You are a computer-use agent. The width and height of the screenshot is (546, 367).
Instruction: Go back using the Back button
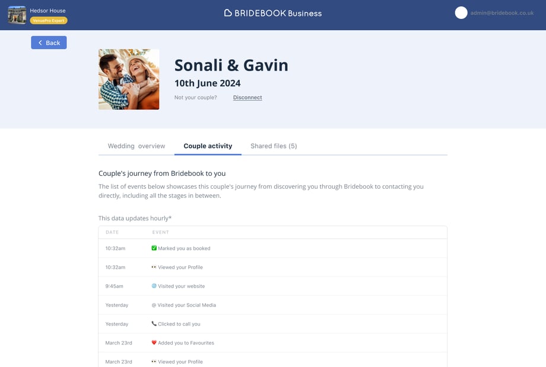49,43
